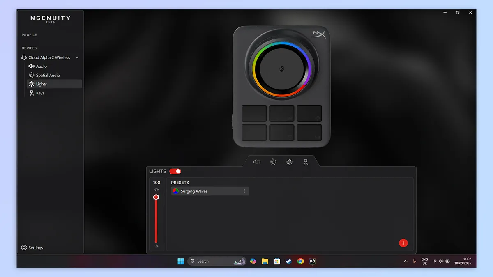The width and height of the screenshot is (493, 277).
Task: Select Keys in the sidebar
Action: (40, 93)
